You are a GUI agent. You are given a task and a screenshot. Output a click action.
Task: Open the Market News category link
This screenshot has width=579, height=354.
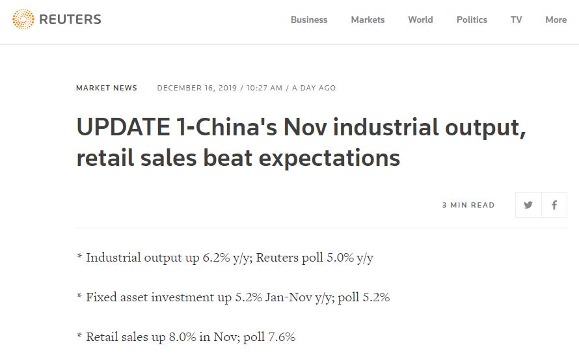pos(107,88)
